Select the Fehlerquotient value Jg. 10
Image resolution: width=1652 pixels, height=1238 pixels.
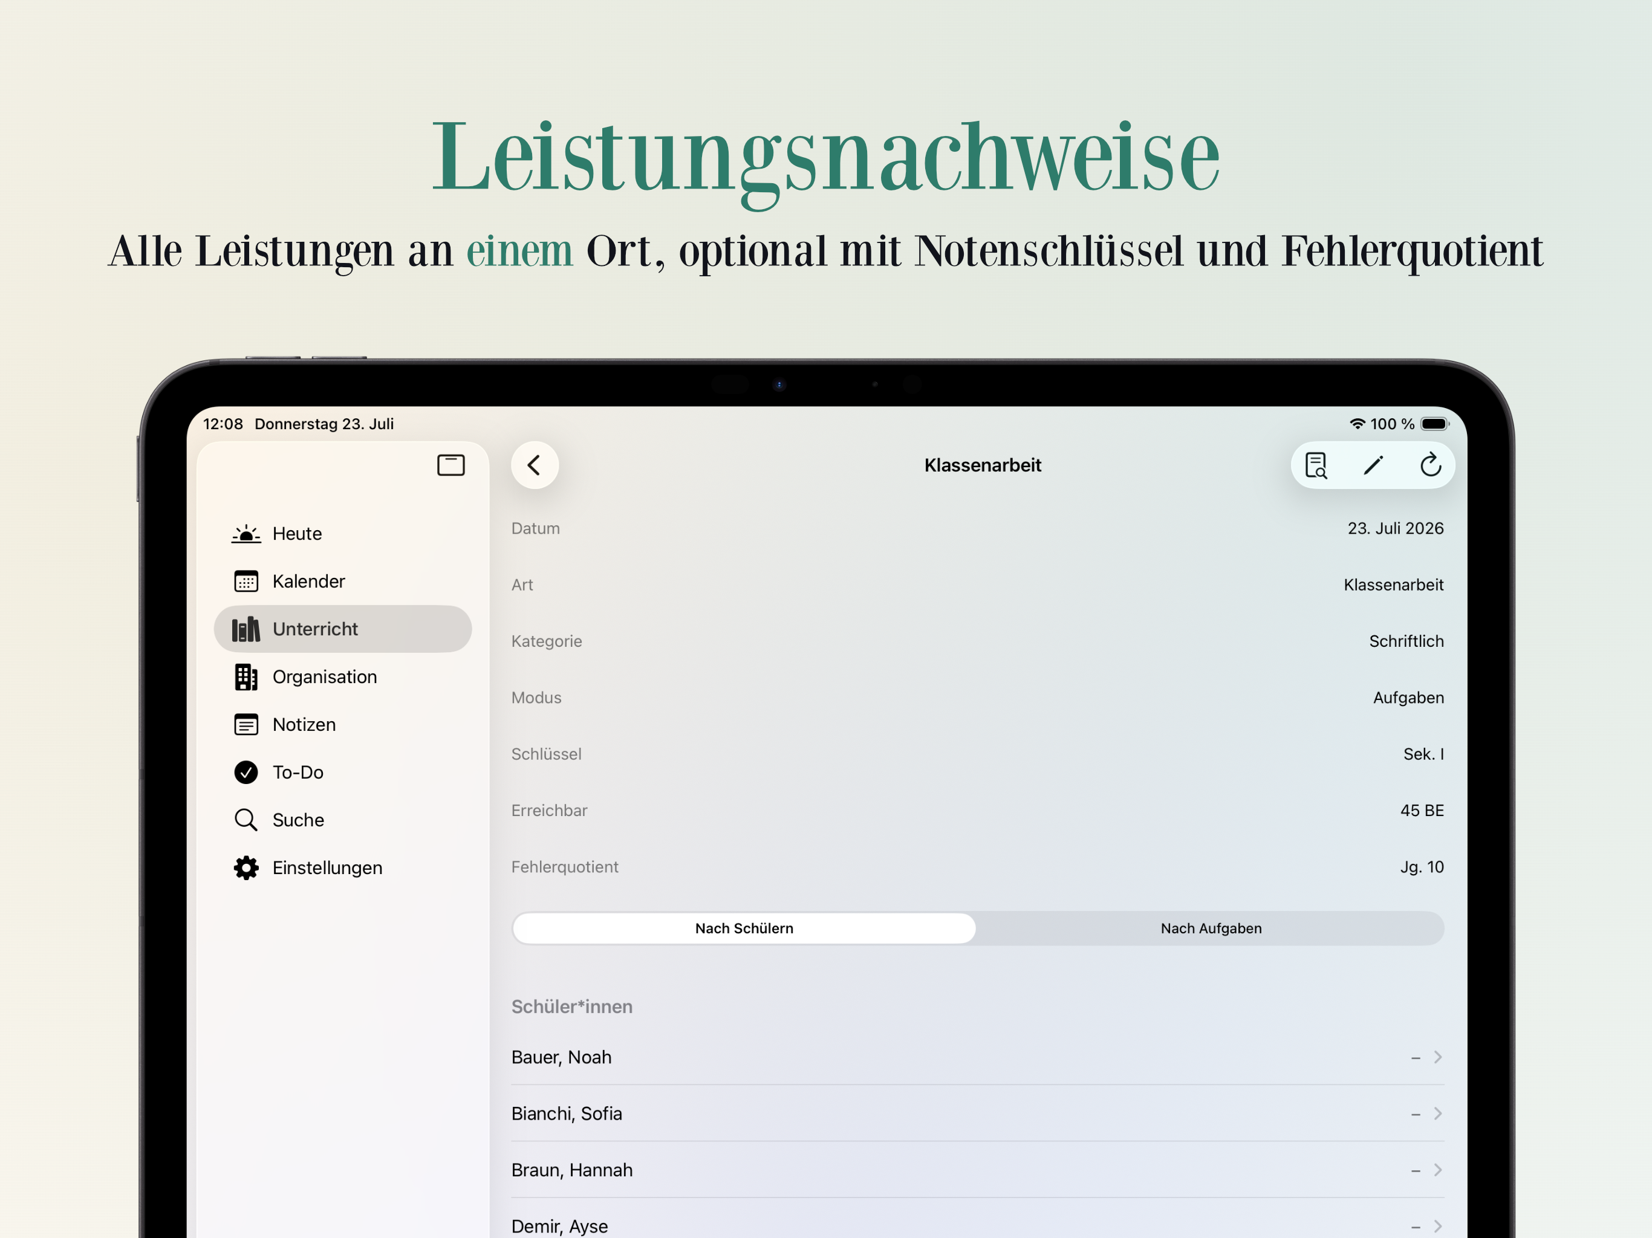(x=1421, y=867)
